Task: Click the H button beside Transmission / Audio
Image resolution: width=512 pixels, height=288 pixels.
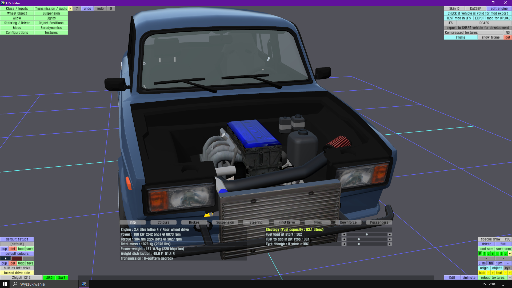Action: [70, 9]
